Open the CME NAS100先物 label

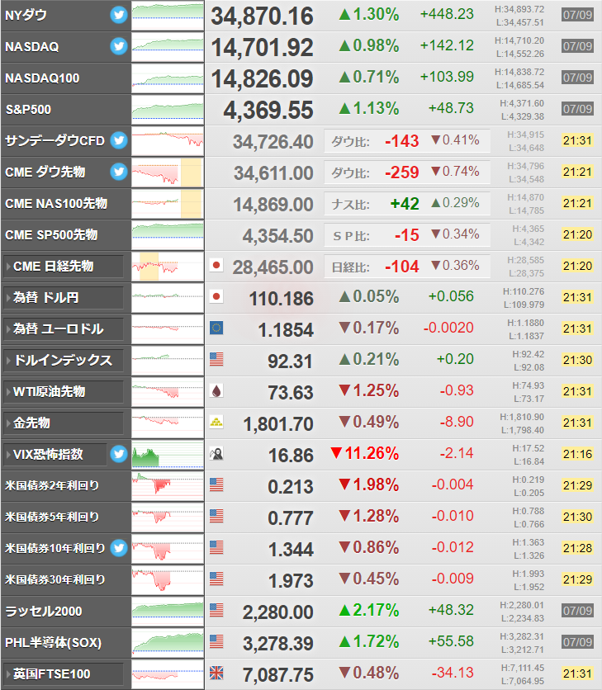tap(56, 203)
